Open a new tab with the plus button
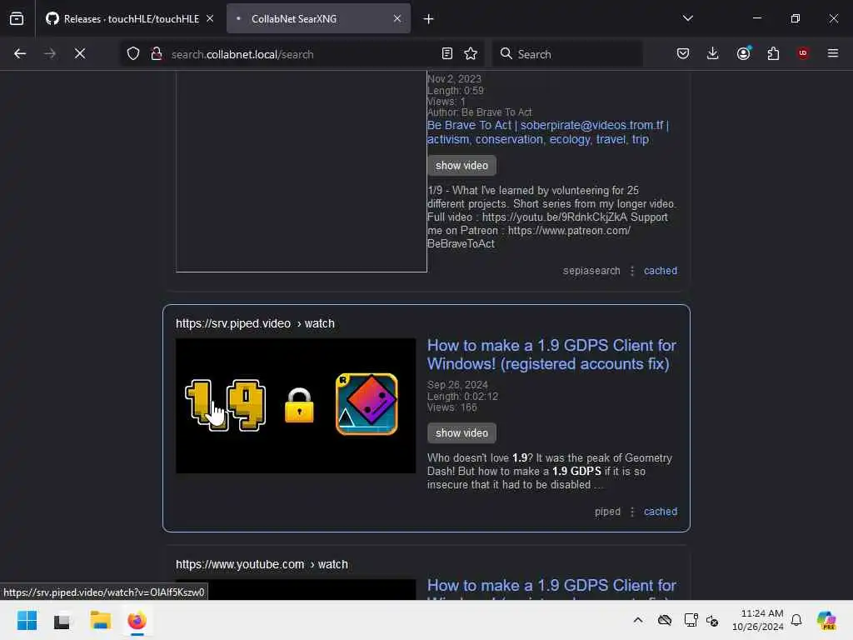This screenshot has height=640, width=853. pos(429,19)
